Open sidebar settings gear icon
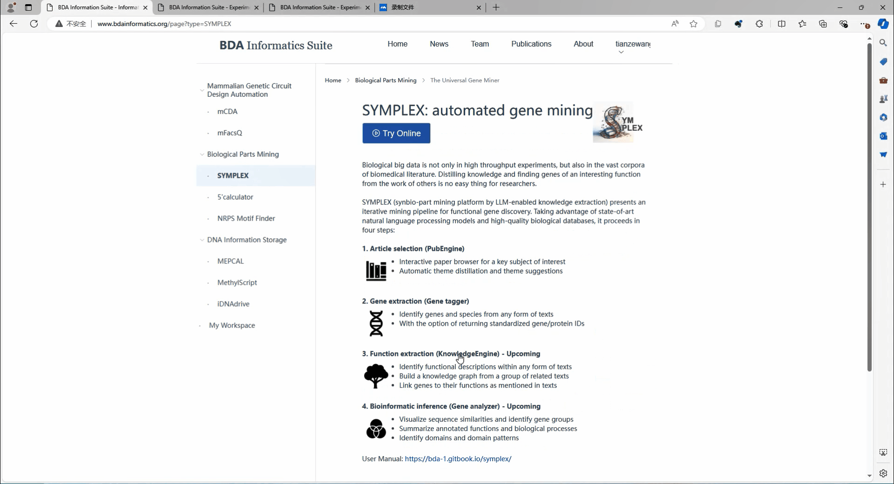 pyautogui.click(x=883, y=473)
